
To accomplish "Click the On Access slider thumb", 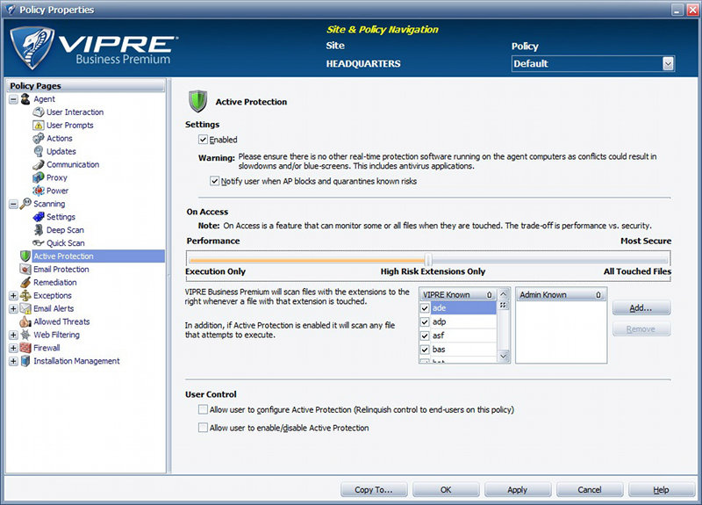I will tap(428, 259).
